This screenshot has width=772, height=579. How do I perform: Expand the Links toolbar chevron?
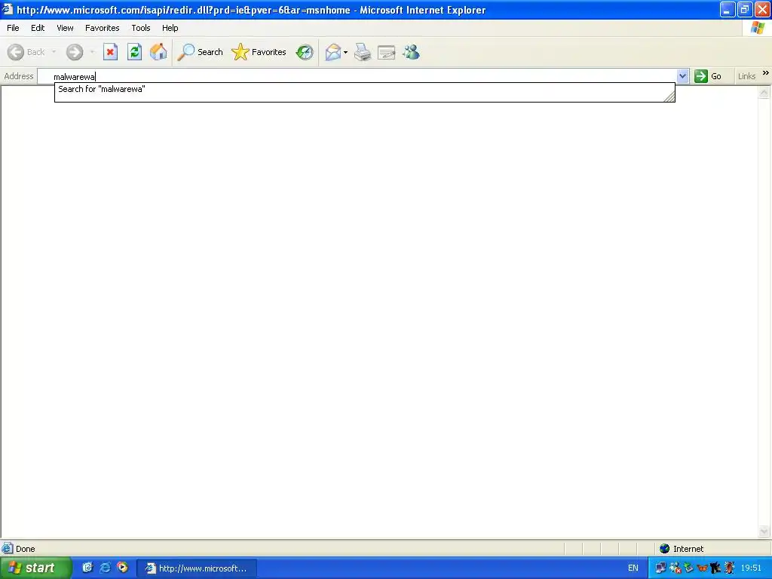(x=766, y=73)
